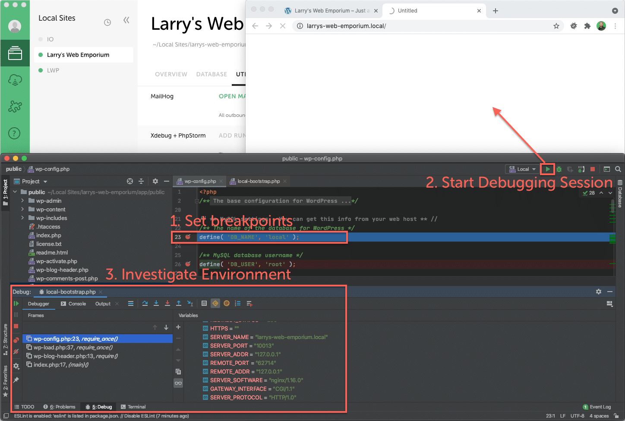625x421 pixels.
Task: Open Debug panel gear settings at right
Action: point(599,292)
